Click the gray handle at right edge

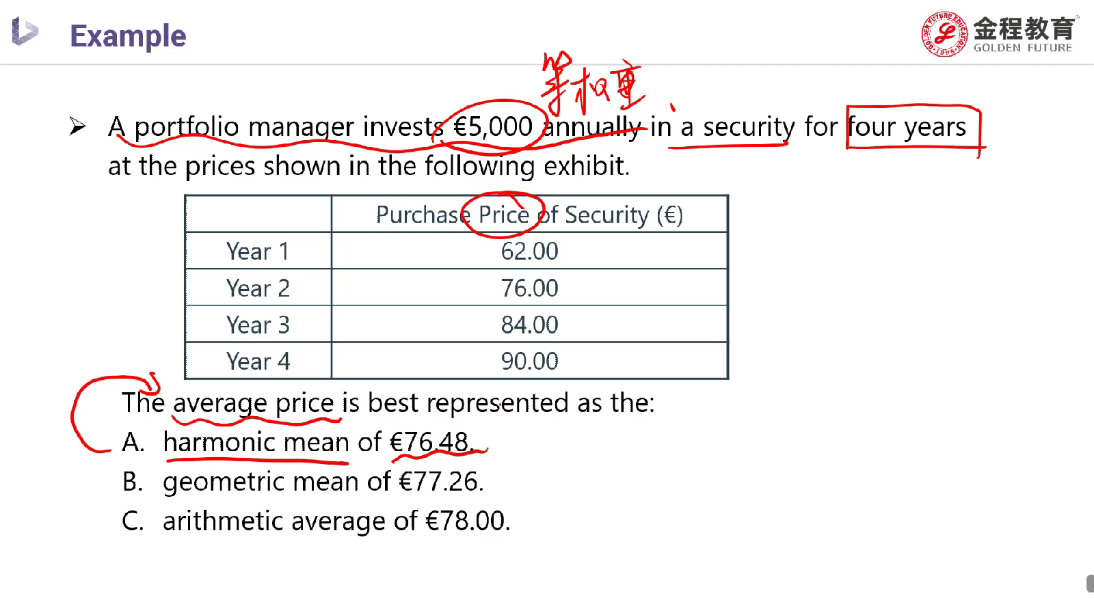1090,584
